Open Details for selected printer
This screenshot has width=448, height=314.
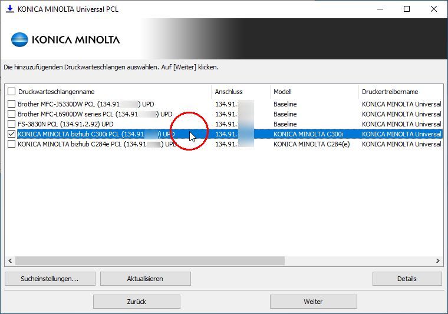tap(407, 279)
